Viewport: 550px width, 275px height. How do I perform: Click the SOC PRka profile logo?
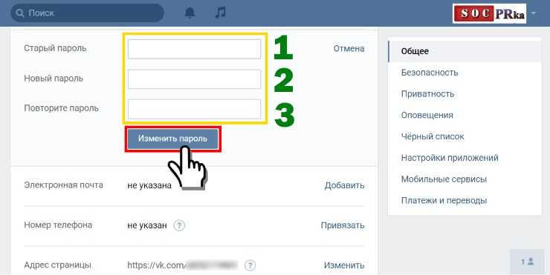click(489, 13)
